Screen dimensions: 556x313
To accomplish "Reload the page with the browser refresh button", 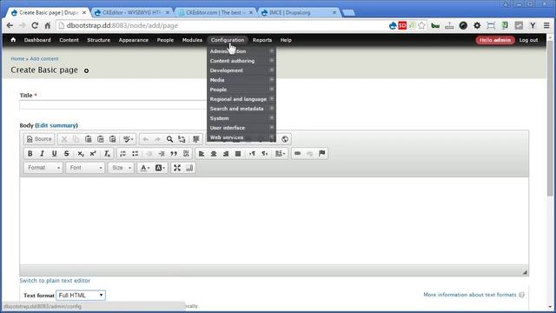I will coord(35,25).
